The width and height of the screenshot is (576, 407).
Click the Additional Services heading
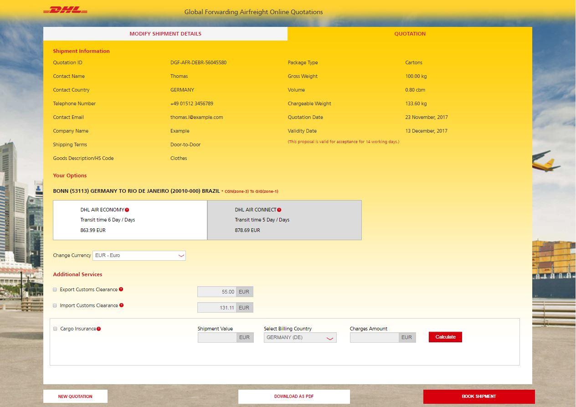coord(77,274)
